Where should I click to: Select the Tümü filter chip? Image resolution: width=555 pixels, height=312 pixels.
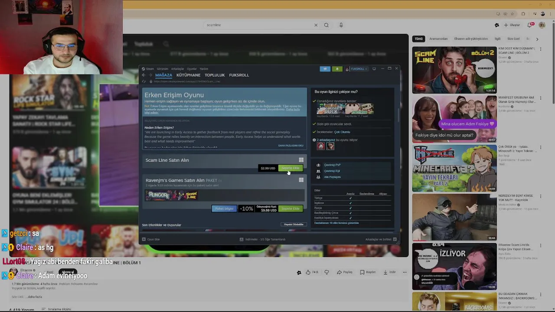(418, 39)
